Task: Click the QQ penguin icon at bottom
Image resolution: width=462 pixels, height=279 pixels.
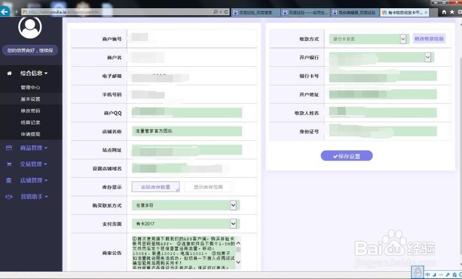Action: pyautogui.click(x=418, y=272)
